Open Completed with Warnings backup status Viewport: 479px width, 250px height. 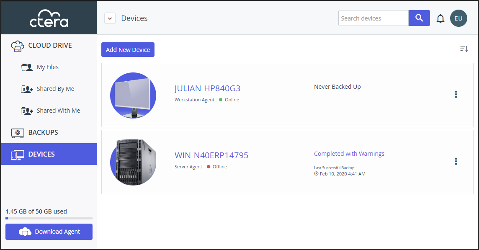pos(349,154)
